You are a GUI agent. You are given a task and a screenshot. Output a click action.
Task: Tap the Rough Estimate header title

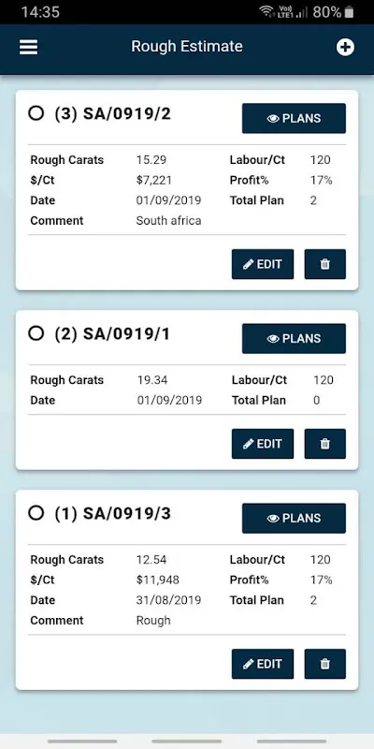pyautogui.click(x=187, y=47)
